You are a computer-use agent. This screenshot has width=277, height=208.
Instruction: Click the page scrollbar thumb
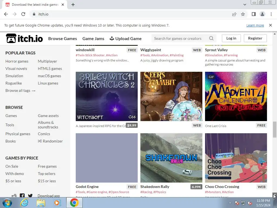275,129
